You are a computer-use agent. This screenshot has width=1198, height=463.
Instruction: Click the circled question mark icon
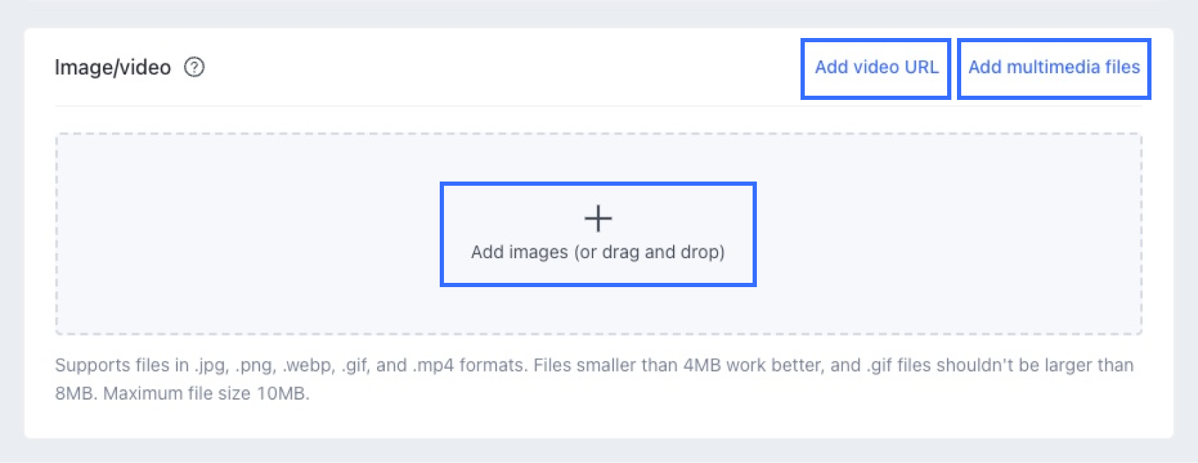(194, 68)
